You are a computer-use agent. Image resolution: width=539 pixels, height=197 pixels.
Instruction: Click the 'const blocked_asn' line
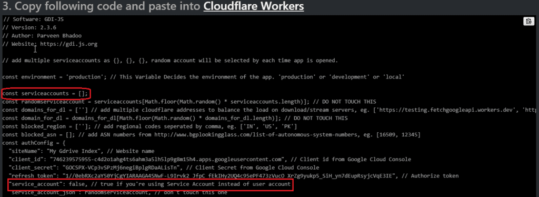click(x=211, y=135)
